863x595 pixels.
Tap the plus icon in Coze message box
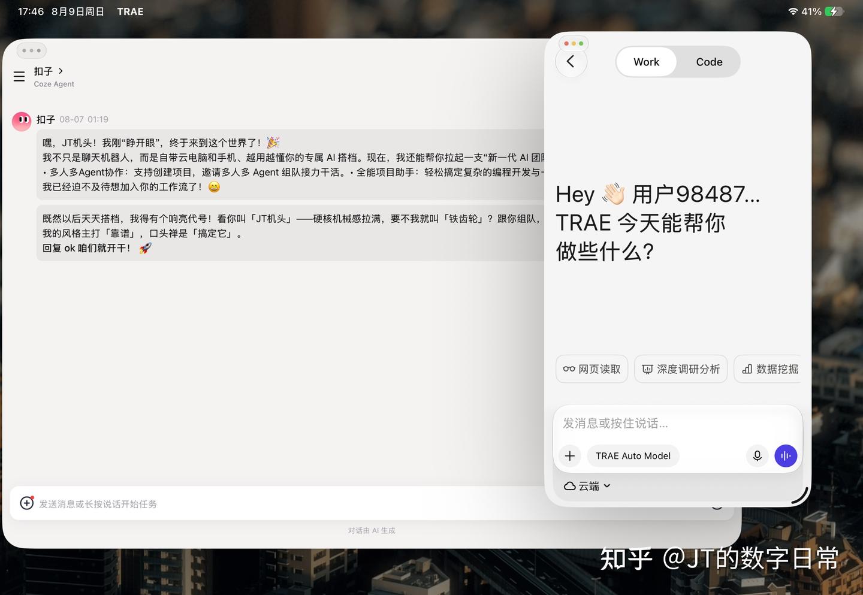(27, 503)
